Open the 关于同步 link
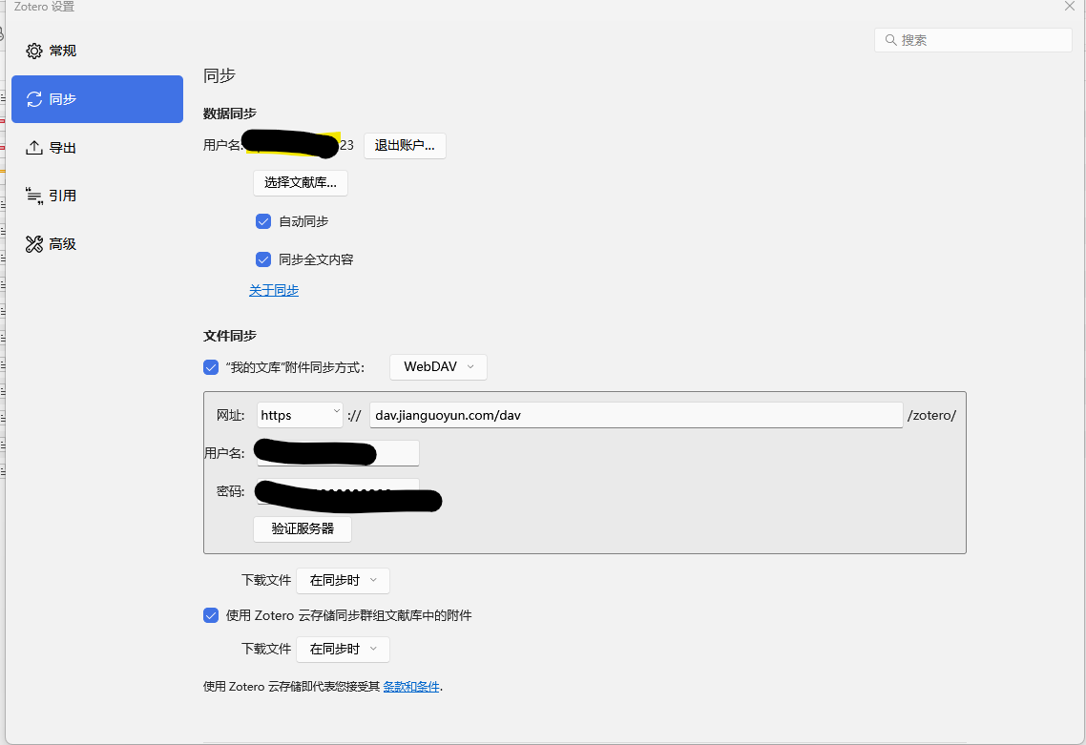The image size is (1086, 745). (x=274, y=290)
